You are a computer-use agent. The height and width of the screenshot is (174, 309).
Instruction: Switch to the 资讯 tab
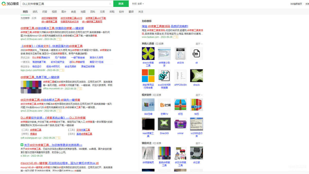pyautogui.click(x=35, y=12)
